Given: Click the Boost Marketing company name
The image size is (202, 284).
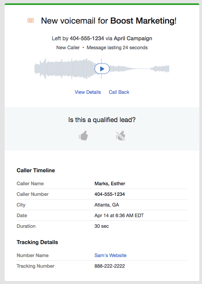Looking at the screenshot, I should click(x=142, y=21).
